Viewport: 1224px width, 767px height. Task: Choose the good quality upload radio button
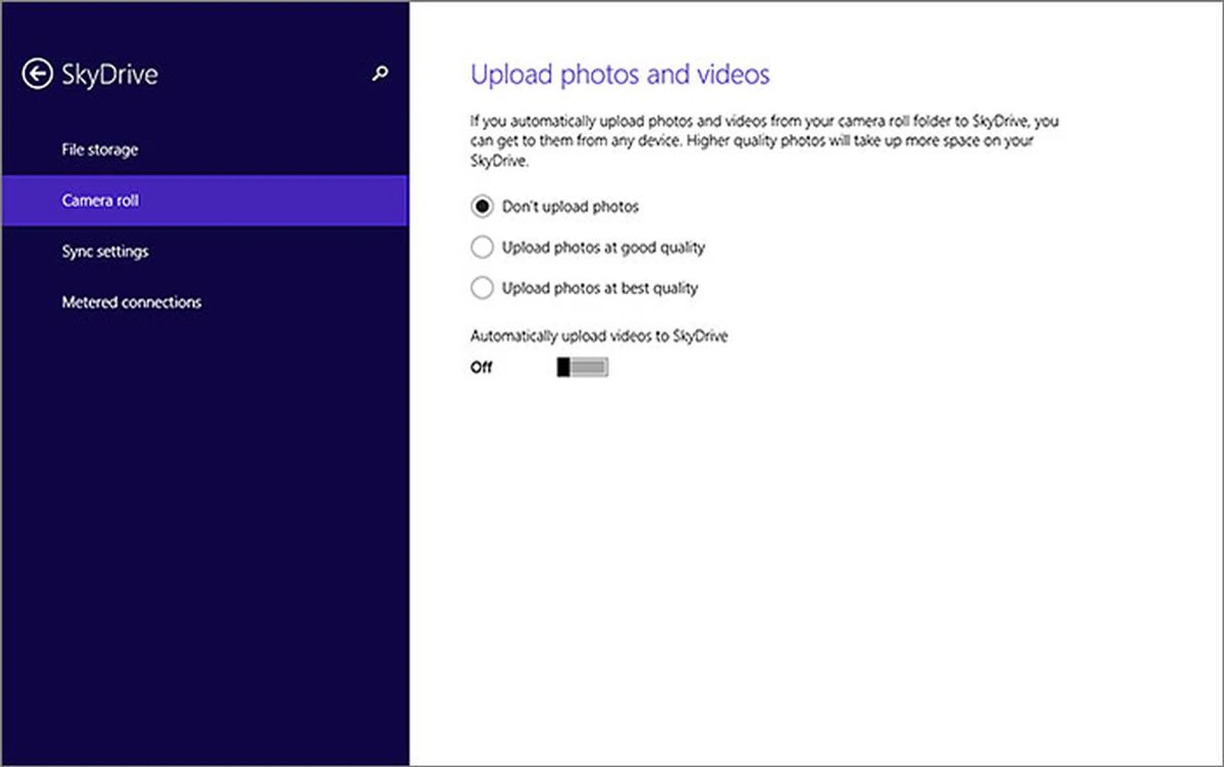pyautogui.click(x=482, y=247)
